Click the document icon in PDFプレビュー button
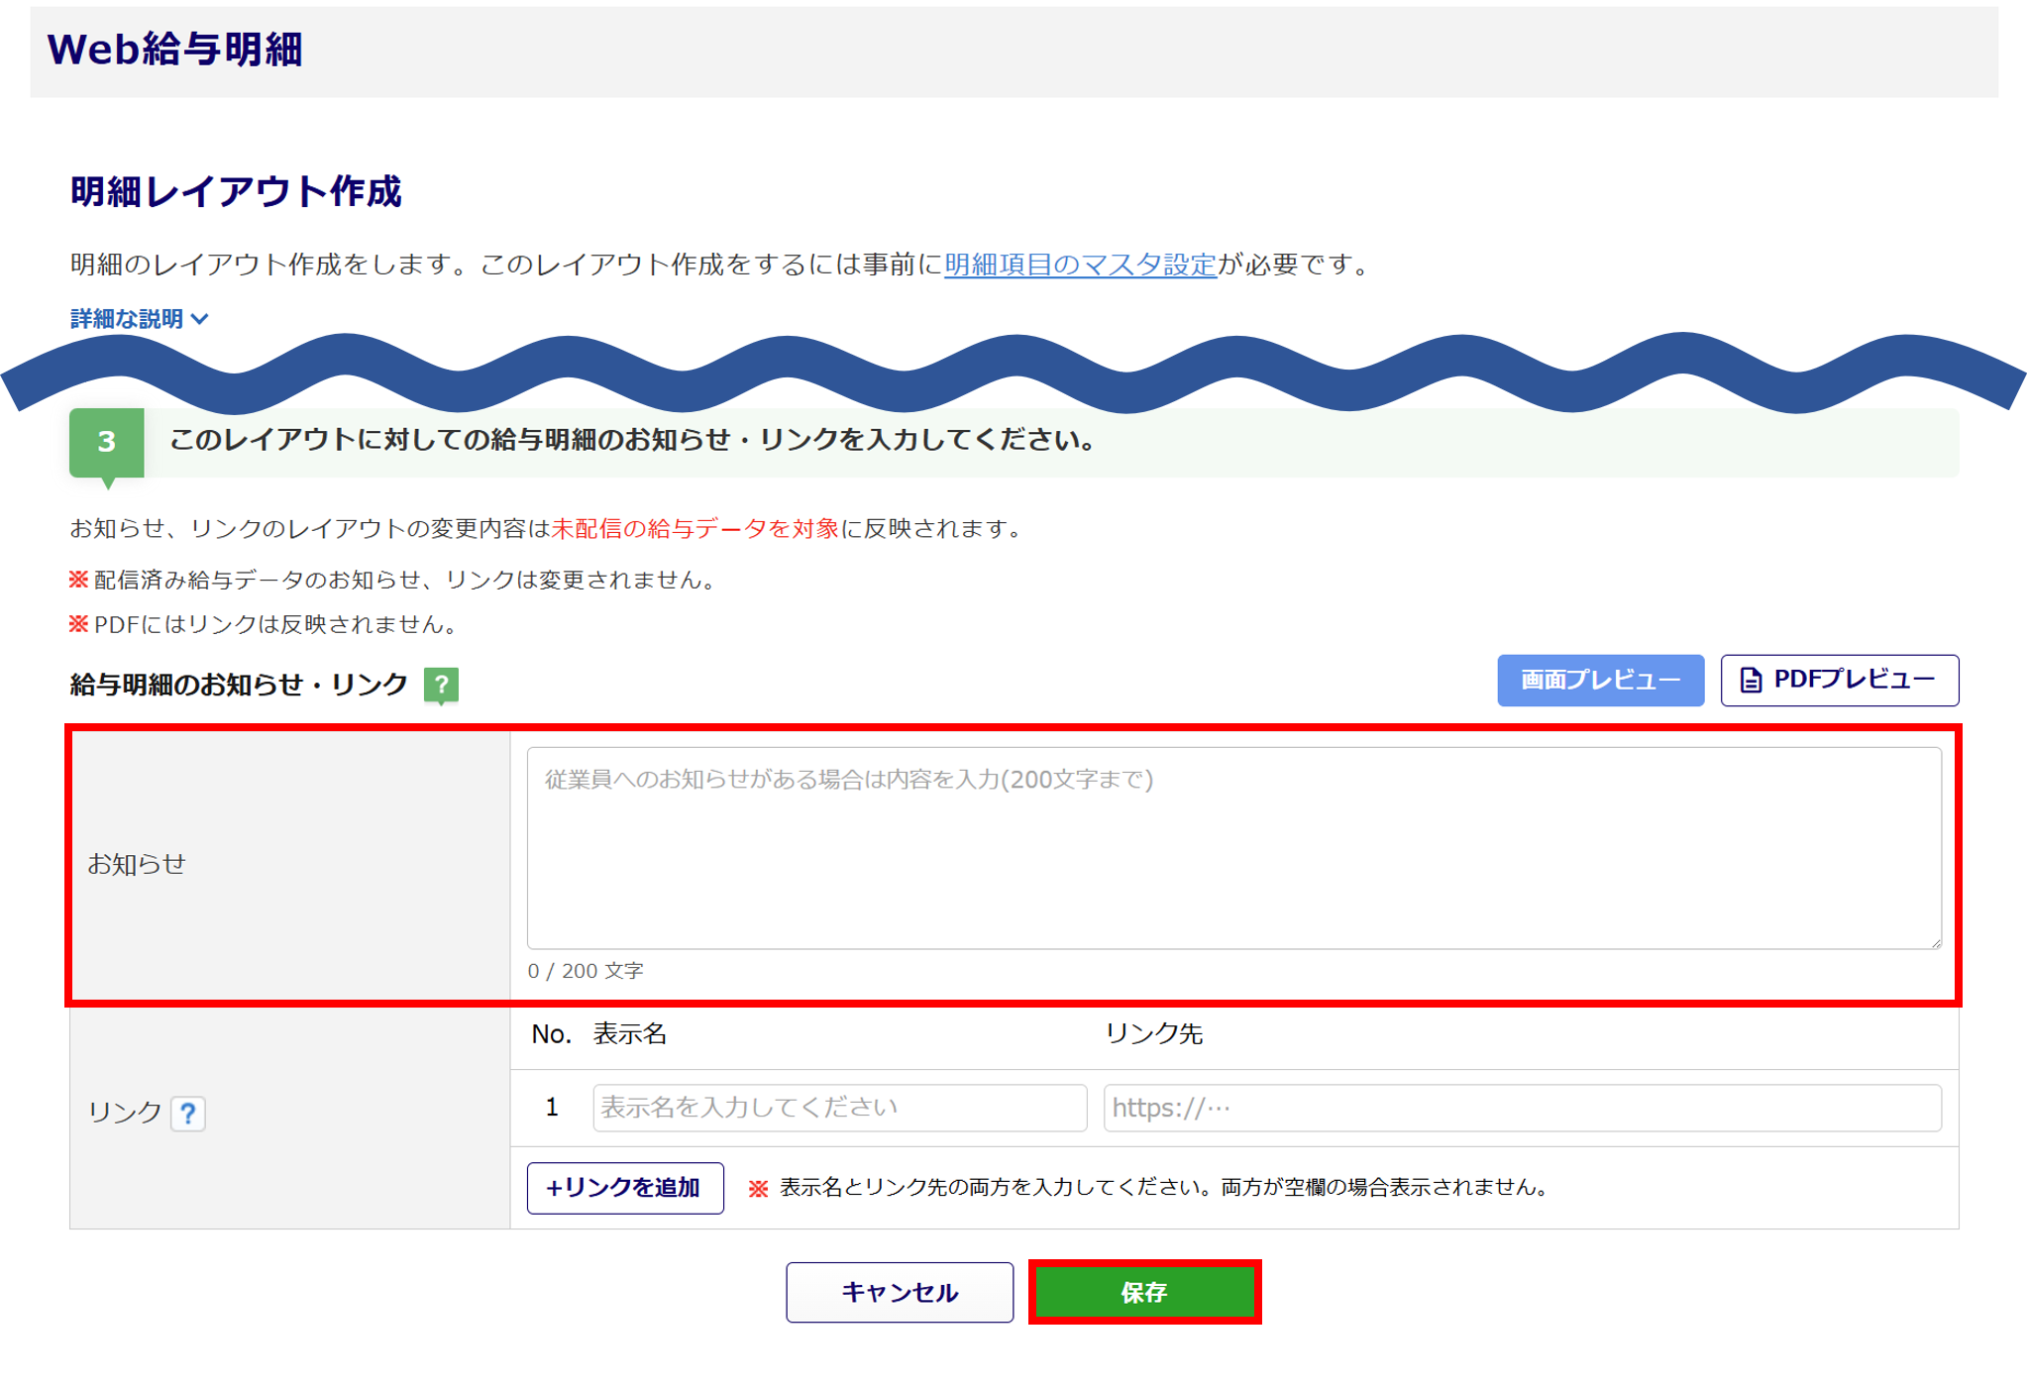The height and width of the screenshot is (1388, 2028). 1752,681
